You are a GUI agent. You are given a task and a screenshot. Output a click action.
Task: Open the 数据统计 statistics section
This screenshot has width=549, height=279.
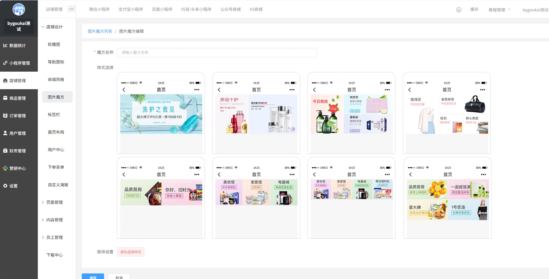[x=19, y=45]
